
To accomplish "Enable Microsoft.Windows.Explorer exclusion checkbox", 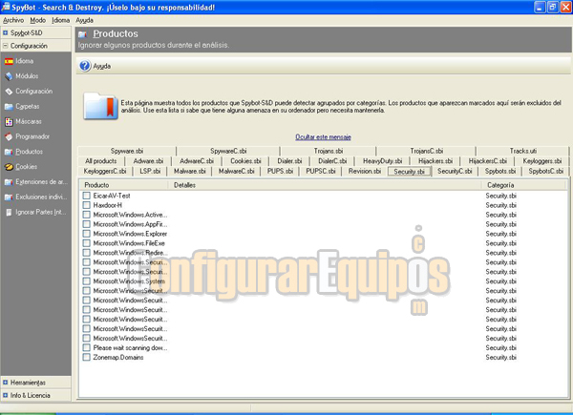I will tap(86, 234).
